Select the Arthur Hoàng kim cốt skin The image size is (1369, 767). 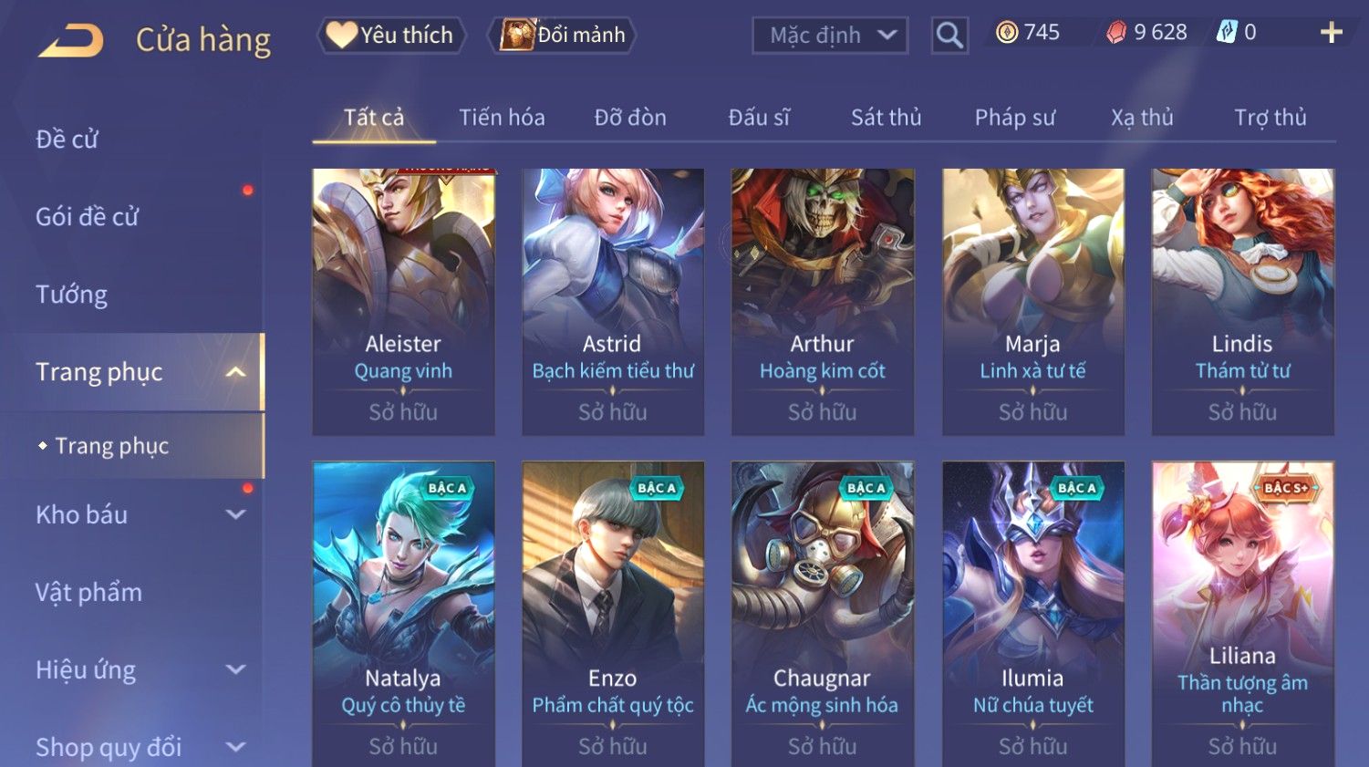click(x=822, y=302)
